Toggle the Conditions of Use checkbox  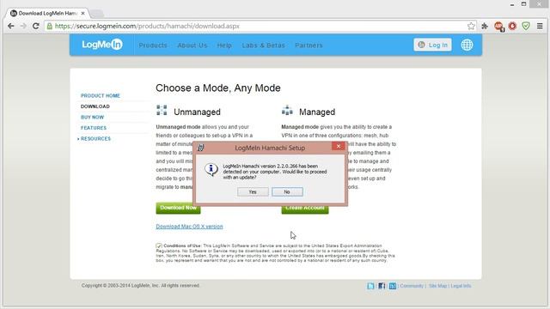click(x=159, y=246)
